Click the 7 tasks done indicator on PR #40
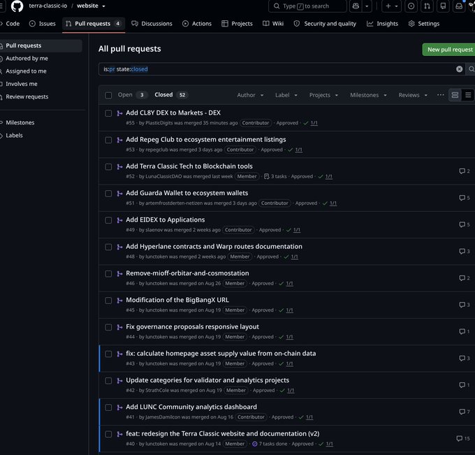Screen dimensions: 475x455 click(270, 444)
